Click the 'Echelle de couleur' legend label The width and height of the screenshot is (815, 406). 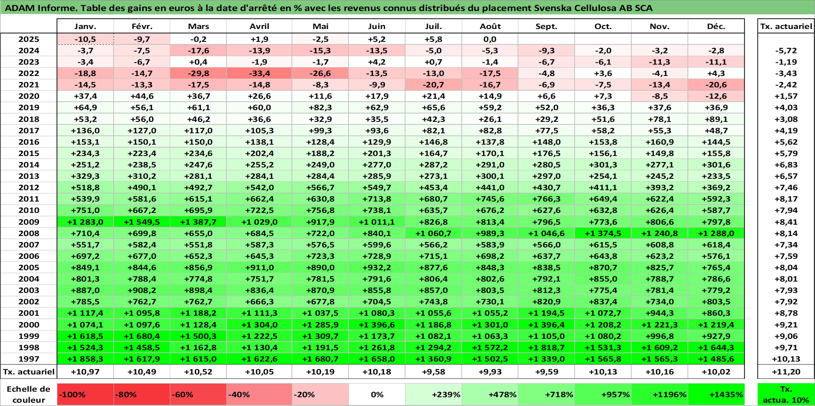click(29, 395)
